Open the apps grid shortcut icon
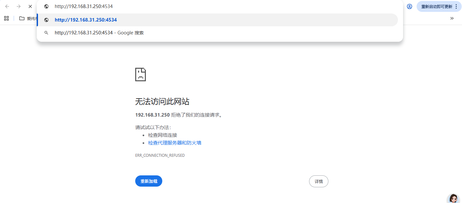Screen dimensions: 462x203 6,18
